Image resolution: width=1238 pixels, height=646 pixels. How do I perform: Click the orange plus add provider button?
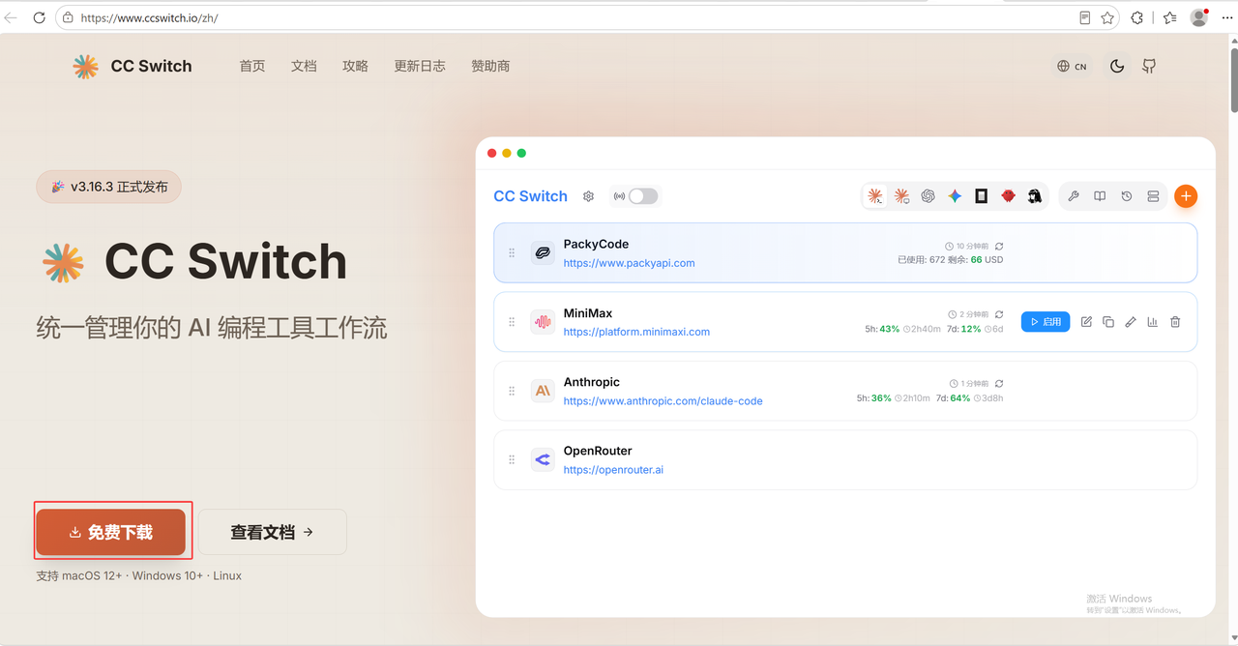coord(1186,196)
